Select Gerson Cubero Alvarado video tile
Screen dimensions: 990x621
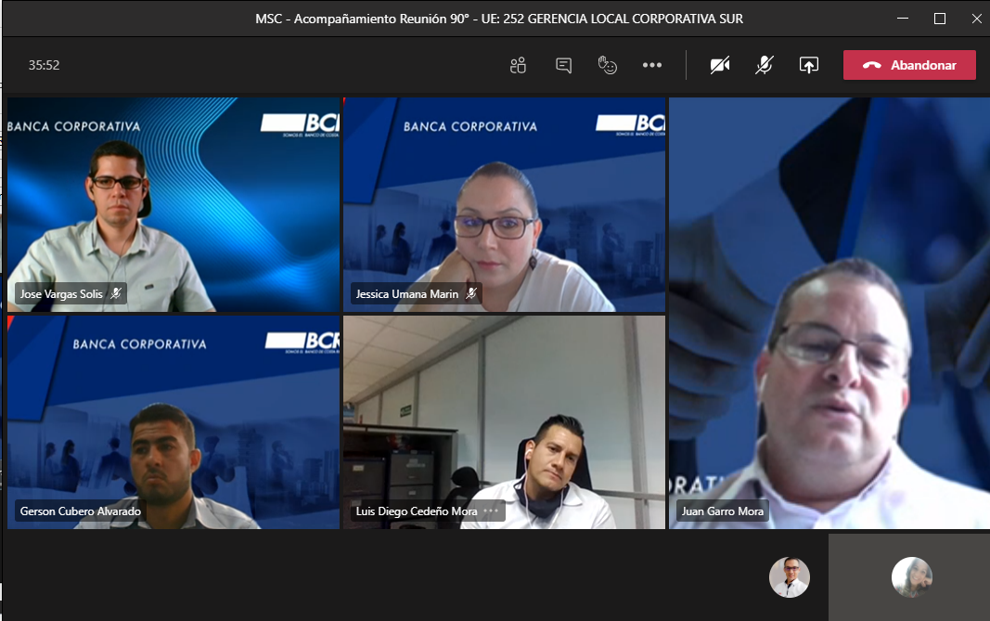coord(173,422)
